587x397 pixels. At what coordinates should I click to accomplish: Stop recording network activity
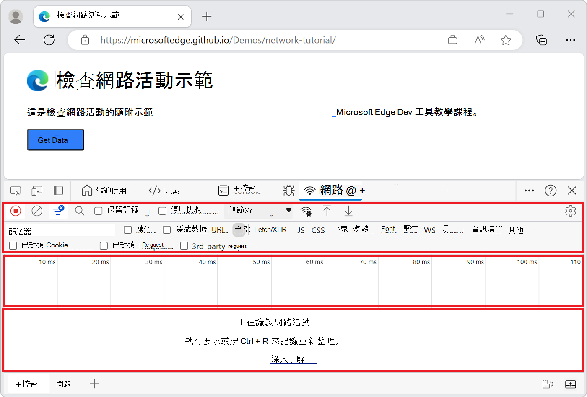[x=16, y=211]
